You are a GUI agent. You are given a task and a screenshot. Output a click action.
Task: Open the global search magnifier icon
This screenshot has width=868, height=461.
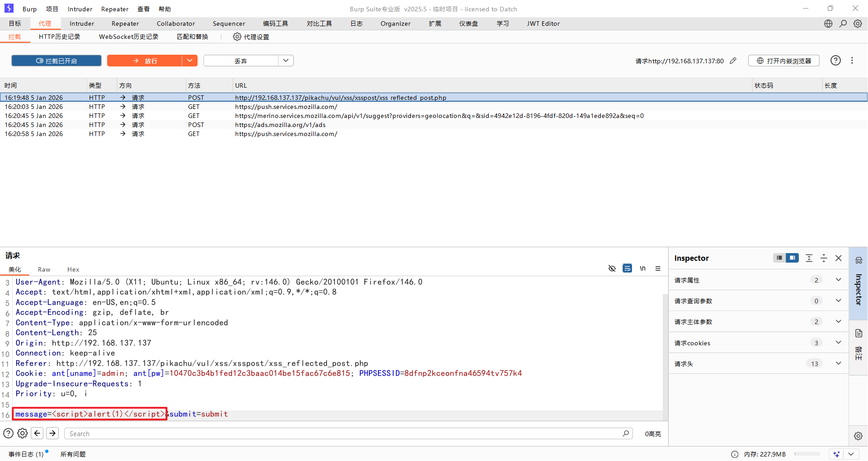click(843, 24)
